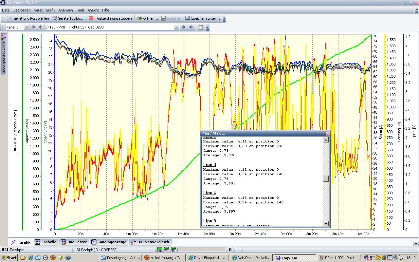This screenshot has height=262, width=419.
Task: Click the Min / Max scrollbar down arrow
Action: click(326, 224)
